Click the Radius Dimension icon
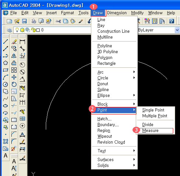The image size is (180, 176). coord(22,65)
